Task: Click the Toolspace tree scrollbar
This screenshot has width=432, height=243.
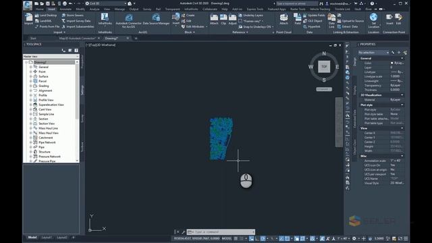Action: (x=77, y=91)
